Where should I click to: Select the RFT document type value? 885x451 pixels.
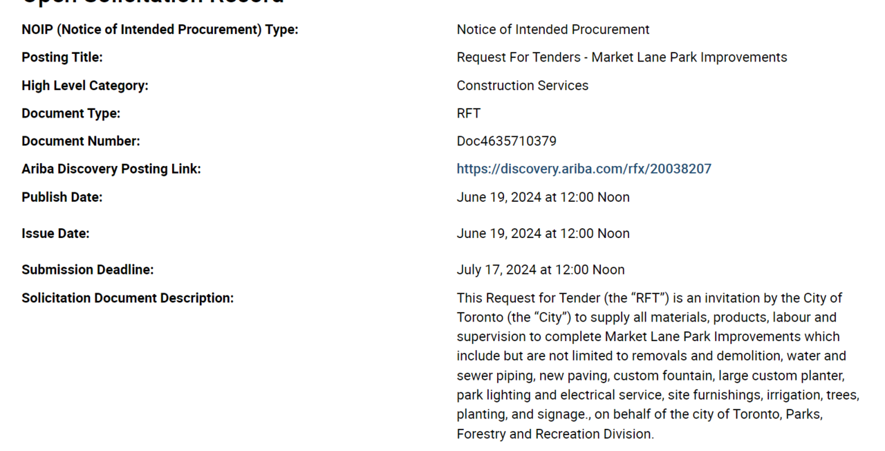(468, 113)
